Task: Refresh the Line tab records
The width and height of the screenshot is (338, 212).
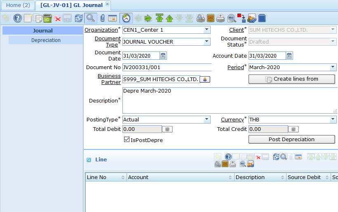Action: tap(276, 157)
